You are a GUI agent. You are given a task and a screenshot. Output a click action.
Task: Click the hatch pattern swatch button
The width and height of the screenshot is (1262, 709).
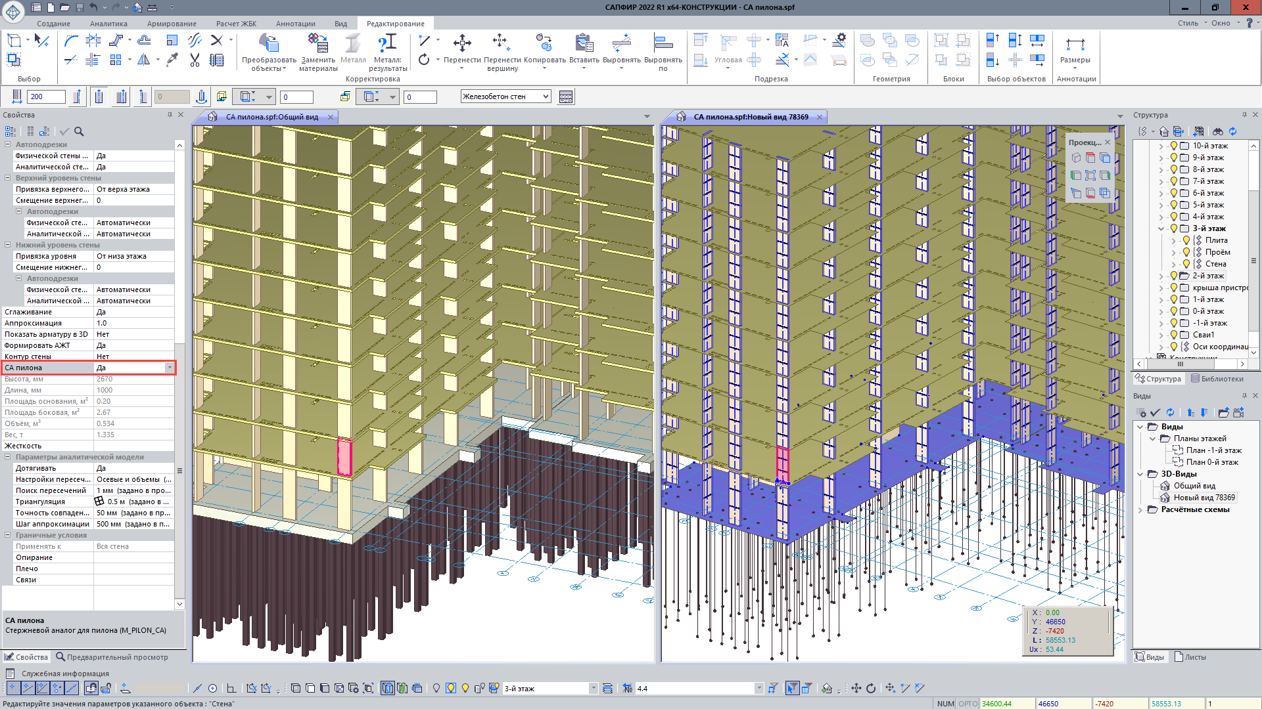click(565, 97)
